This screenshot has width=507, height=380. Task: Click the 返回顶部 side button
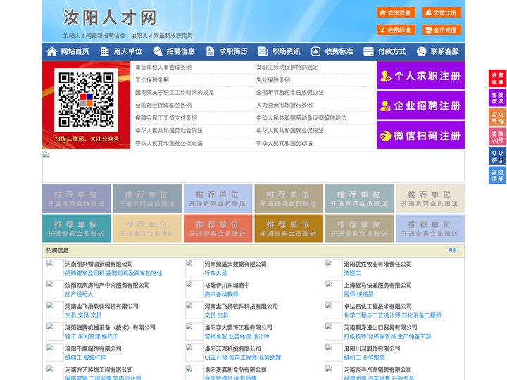point(497,175)
